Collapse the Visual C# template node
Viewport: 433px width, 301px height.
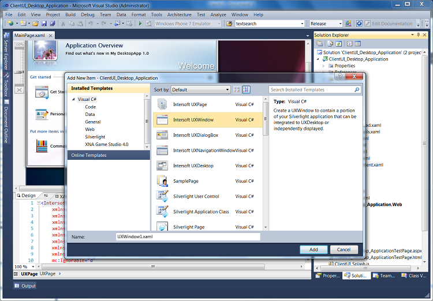coord(73,99)
